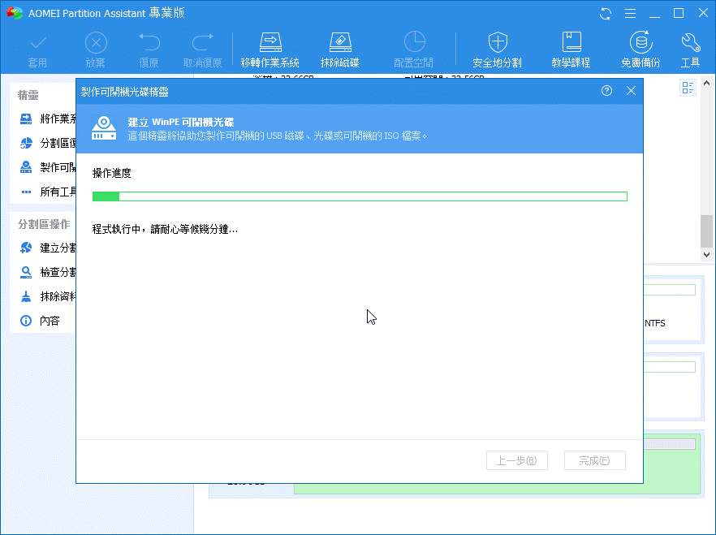Click the scroll down arrow in disk list
This screenshot has height=535, width=716.
(706, 255)
